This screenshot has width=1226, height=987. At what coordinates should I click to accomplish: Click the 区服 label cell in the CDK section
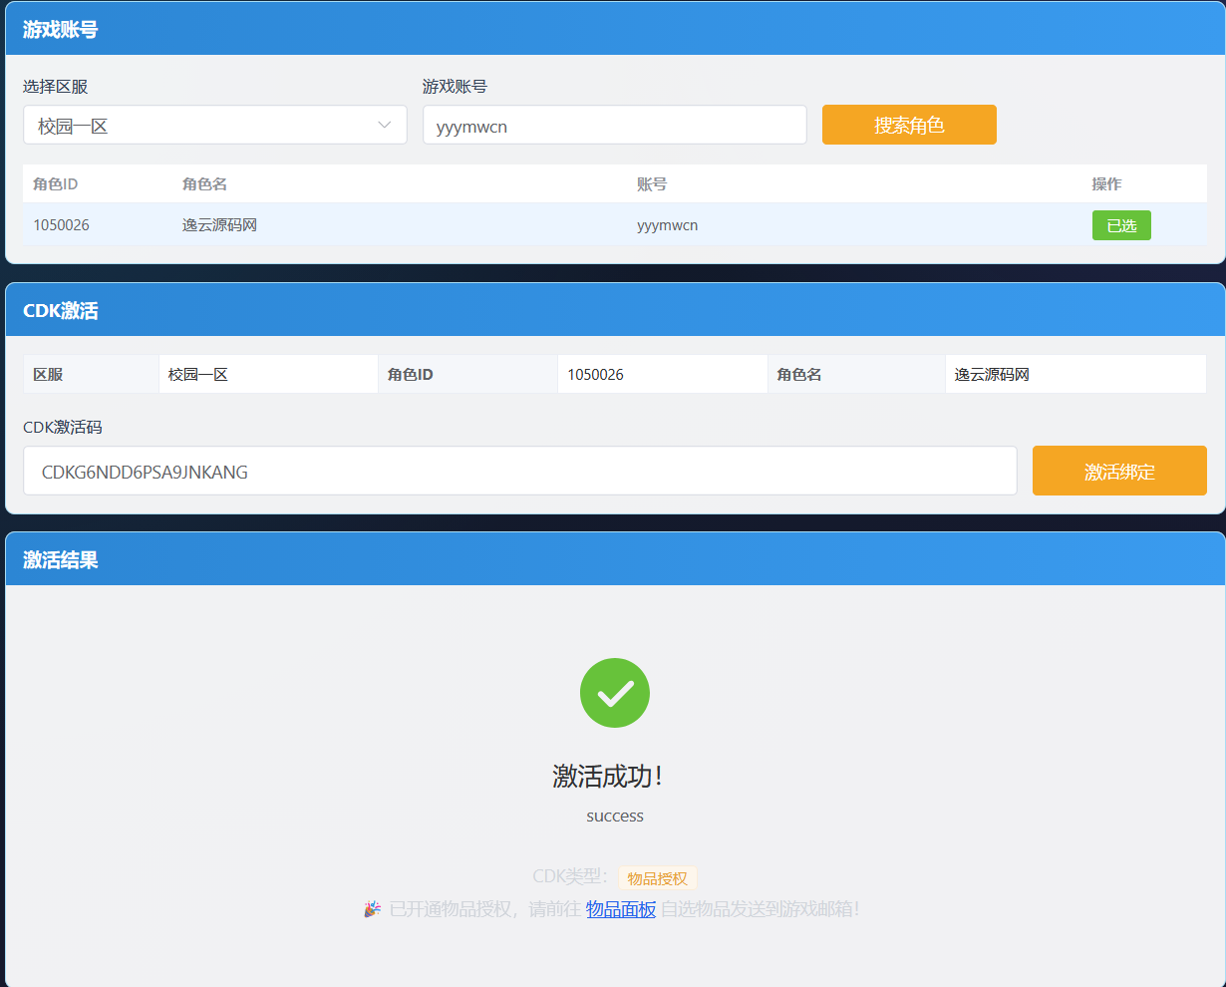(x=91, y=374)
